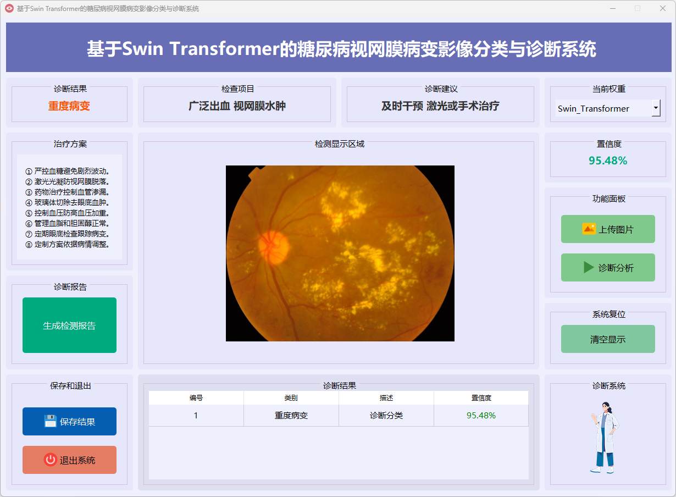Click the doctor illustration in 诊断系统 panel
This screenshot has width=676, height=497.
pos(605,438)
